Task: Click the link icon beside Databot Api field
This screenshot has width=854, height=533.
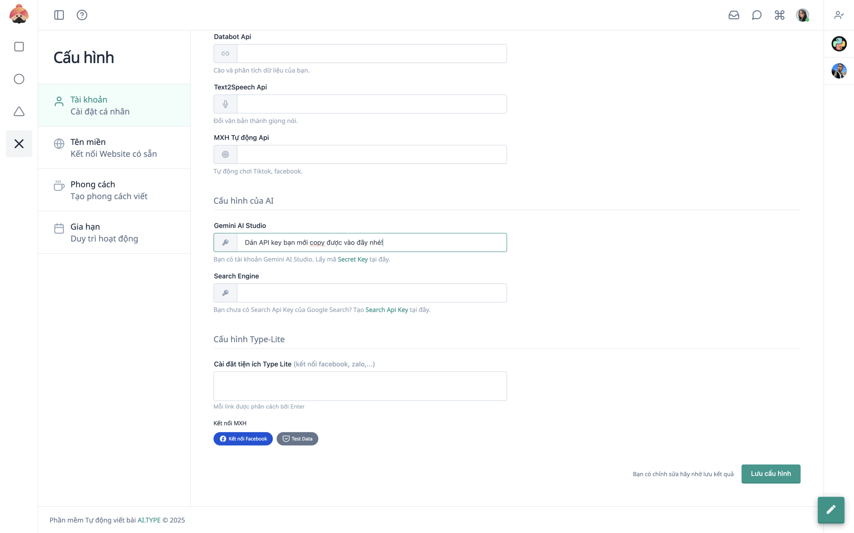Action: coord(225,54)
